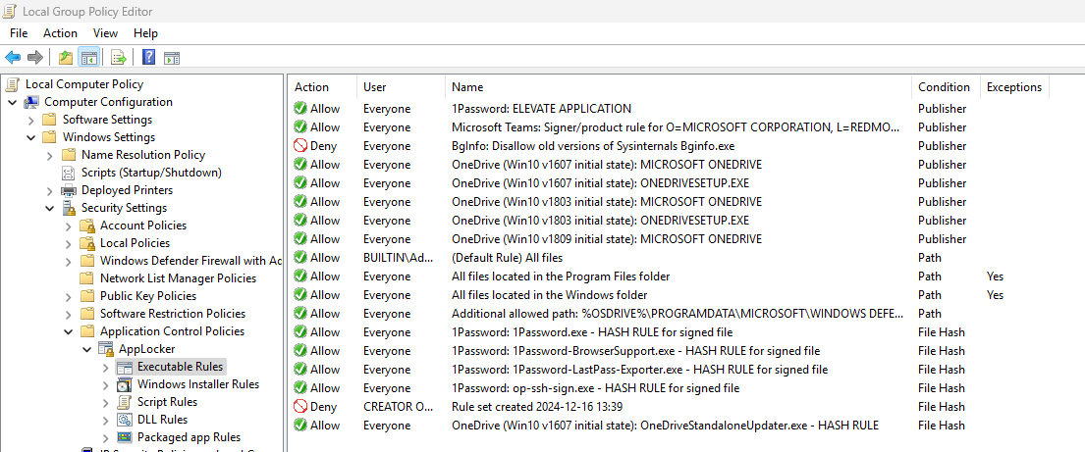Click the Security Settings shield icon
Screen dimensions: 1085x452
[69, 208]
